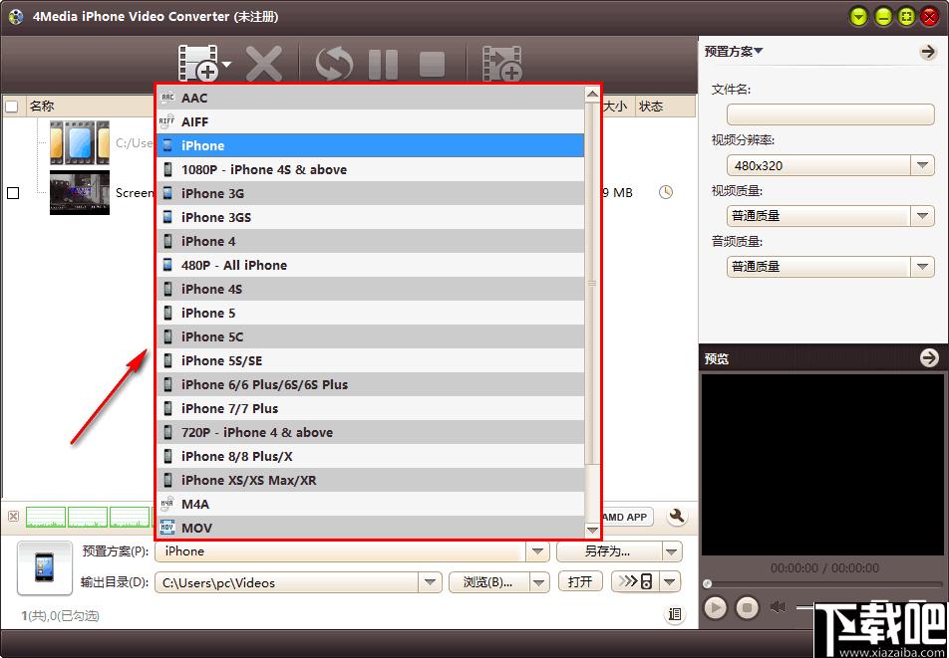Choose the iPhone 3G profile
The height and width of the screenshot is (658, 949).
click(x=371, y=193)
